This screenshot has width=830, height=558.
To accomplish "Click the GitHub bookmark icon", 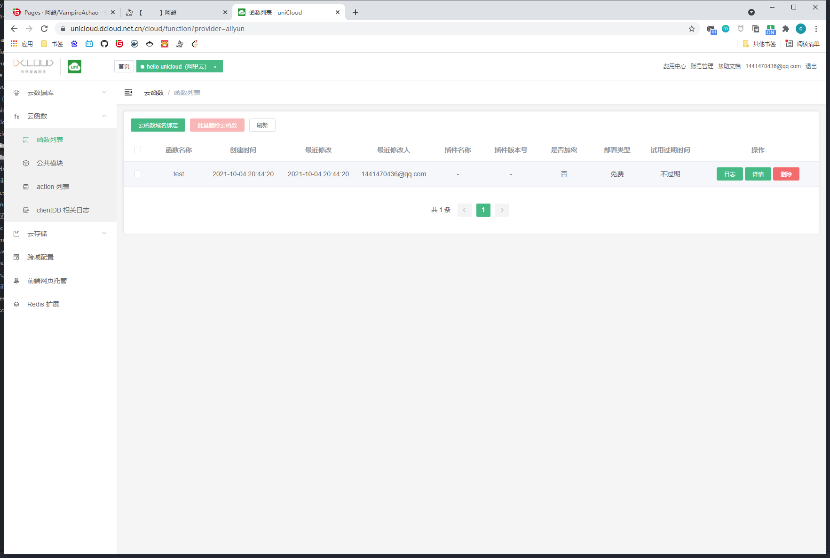I will pos(104,44).
